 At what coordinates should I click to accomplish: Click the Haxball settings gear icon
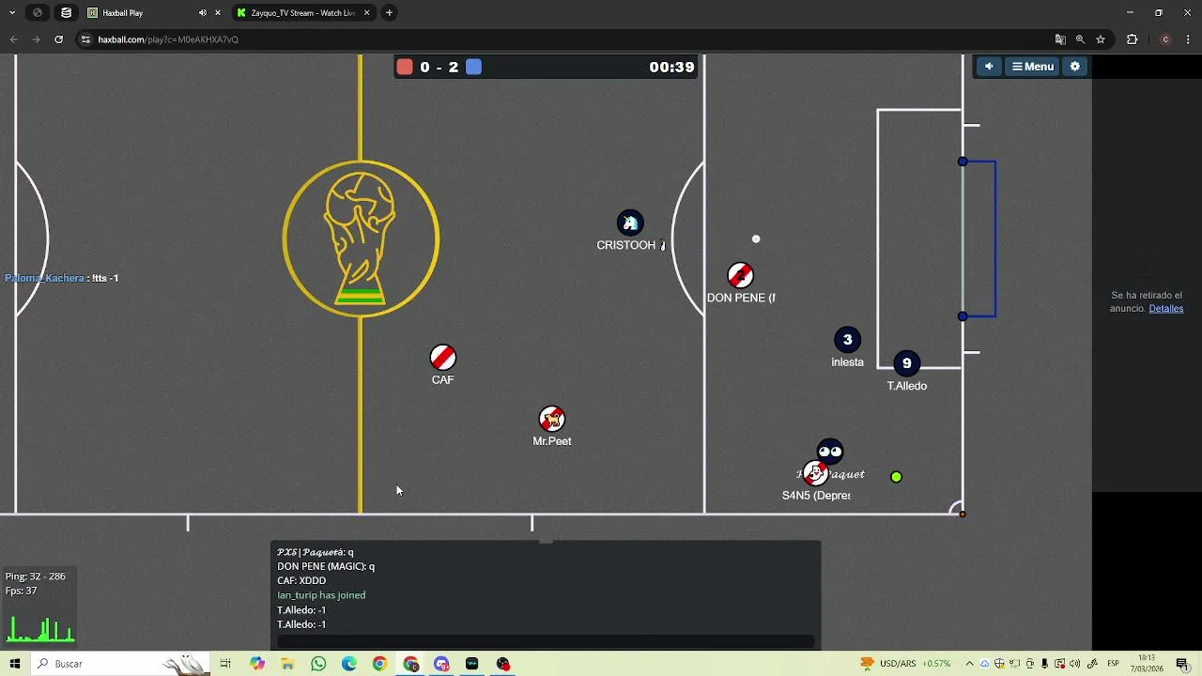tap(1075, 67)
